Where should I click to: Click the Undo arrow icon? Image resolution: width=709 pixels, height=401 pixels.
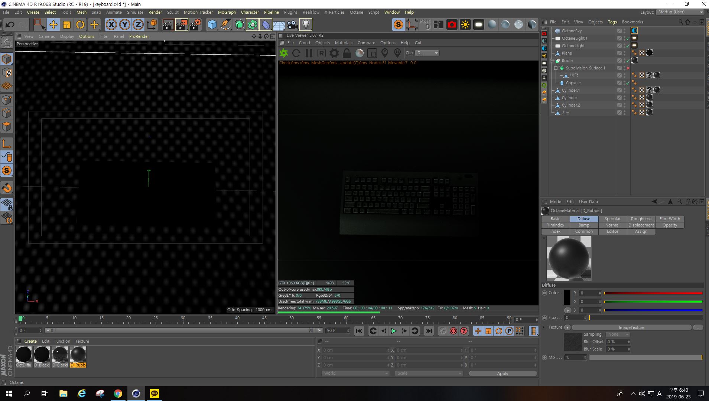click(10, 25)
